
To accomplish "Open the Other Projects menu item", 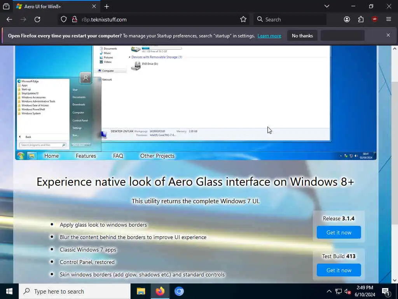I will coord(157,156).
